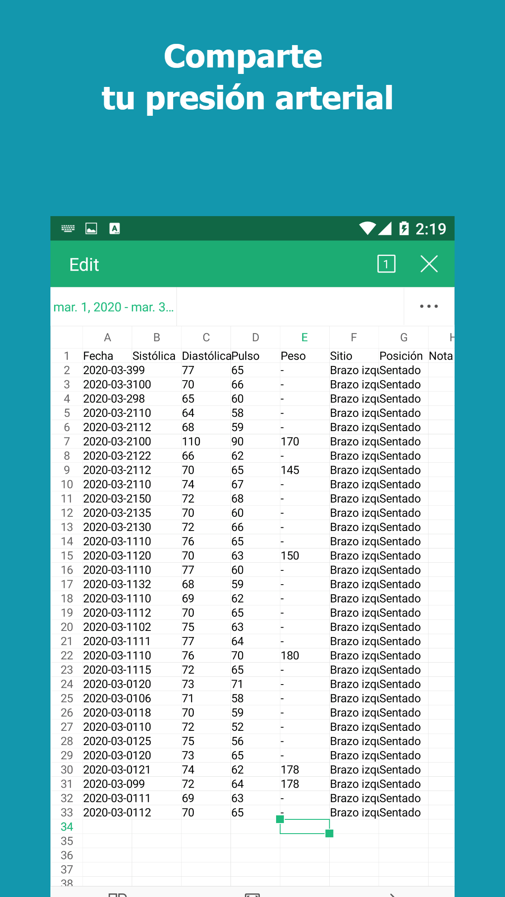Tap the top-left selection handle of E34

pos(280,819)
